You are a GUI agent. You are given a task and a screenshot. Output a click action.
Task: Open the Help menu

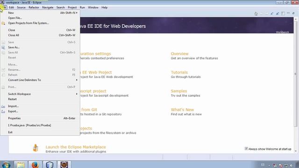(x=104, y=7)
